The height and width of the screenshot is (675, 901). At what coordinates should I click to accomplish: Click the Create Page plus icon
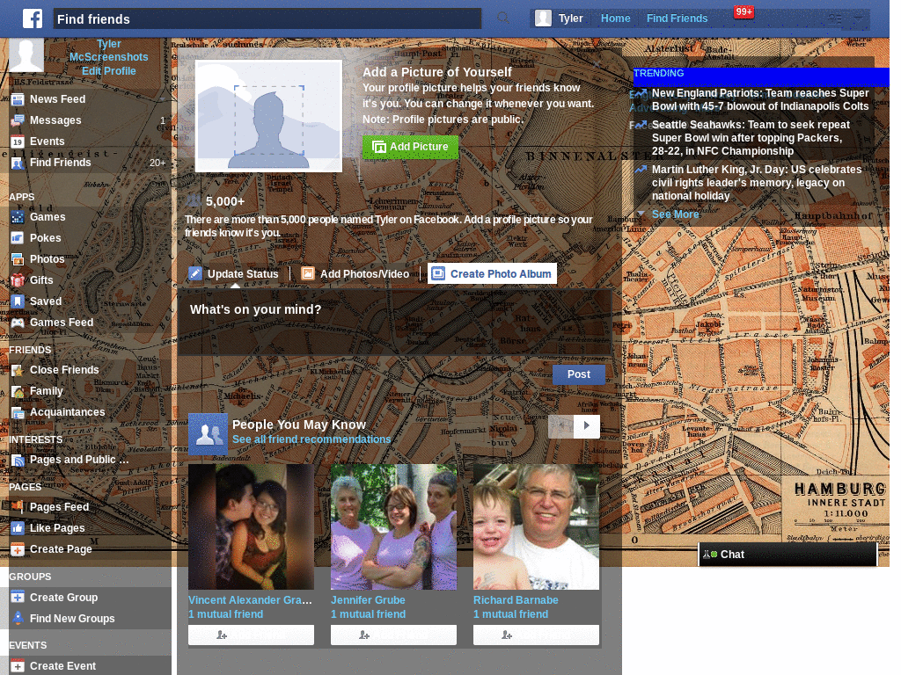click(x=18, y=549)
